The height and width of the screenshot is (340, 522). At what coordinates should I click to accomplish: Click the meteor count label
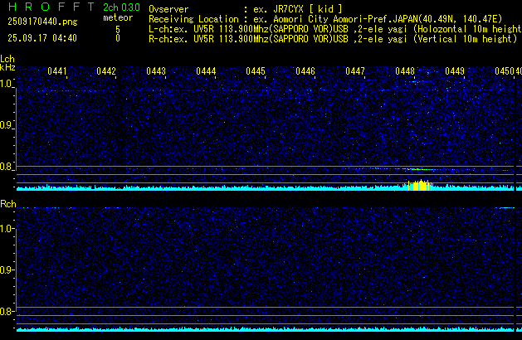[118, 17]
